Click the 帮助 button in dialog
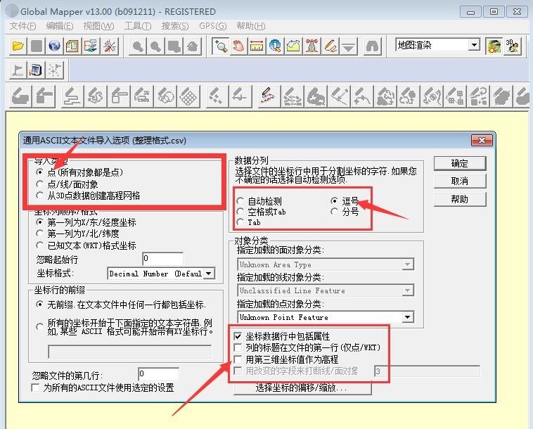Screen dimensions: 533x429 [x=460, y=199]
